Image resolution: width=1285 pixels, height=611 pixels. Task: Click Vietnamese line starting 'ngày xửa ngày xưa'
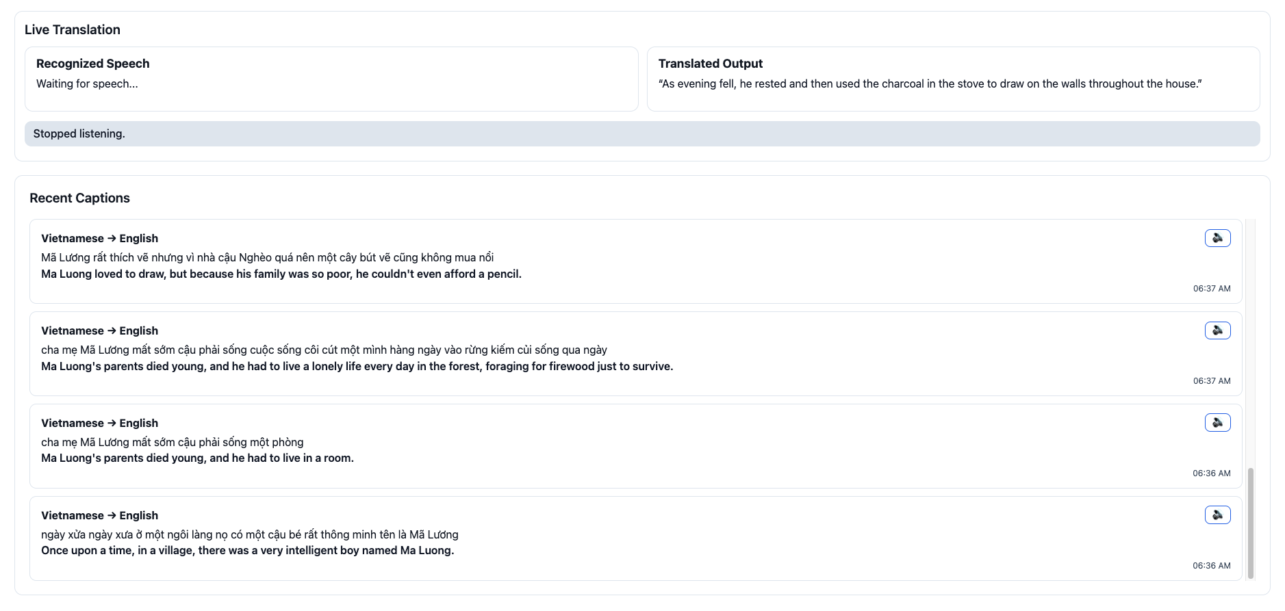249,535
